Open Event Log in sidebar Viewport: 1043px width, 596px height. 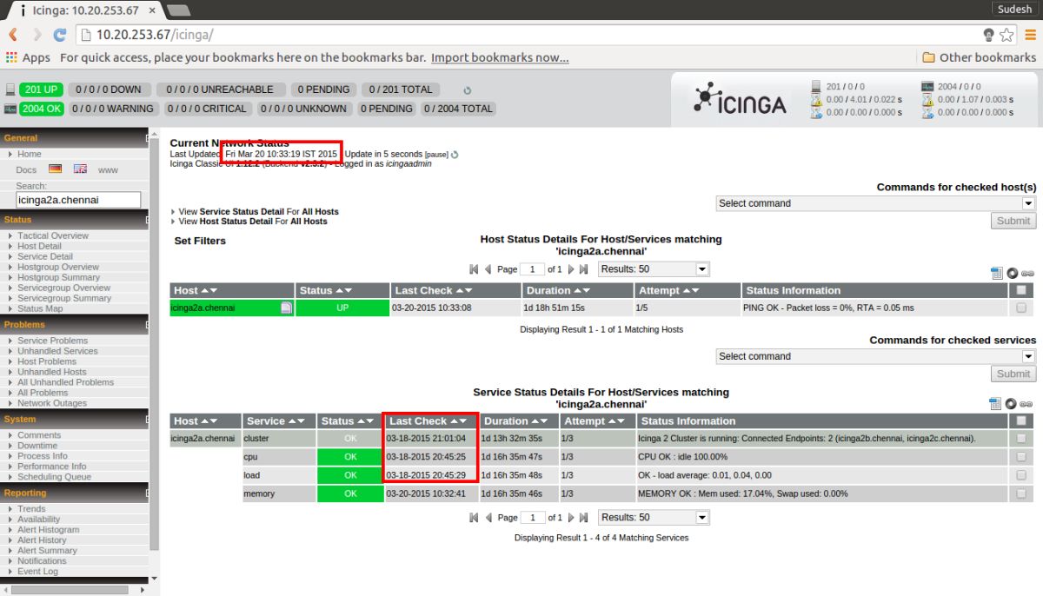pos(37,572)
